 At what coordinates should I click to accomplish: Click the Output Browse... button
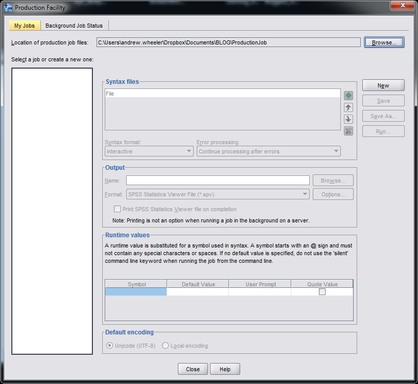333,180
